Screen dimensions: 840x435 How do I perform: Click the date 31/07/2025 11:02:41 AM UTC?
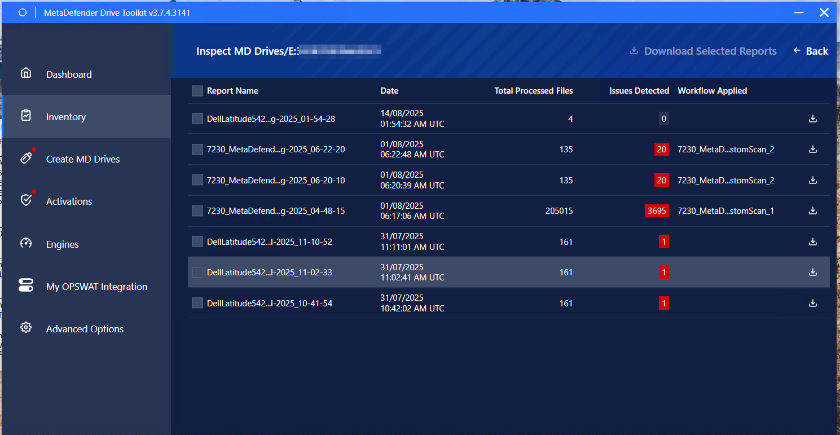(412, 273)
